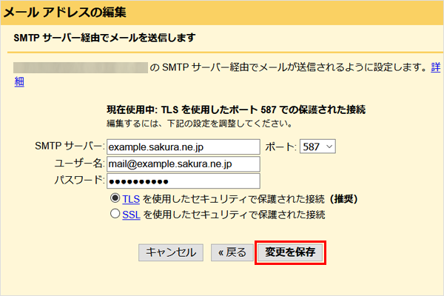Click the 変更を保存 button

point(290,252)
